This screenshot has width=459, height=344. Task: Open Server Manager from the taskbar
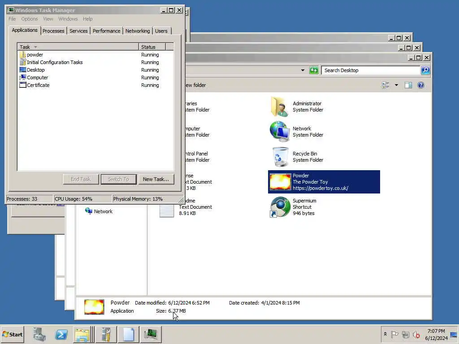[x=39, y=334]
